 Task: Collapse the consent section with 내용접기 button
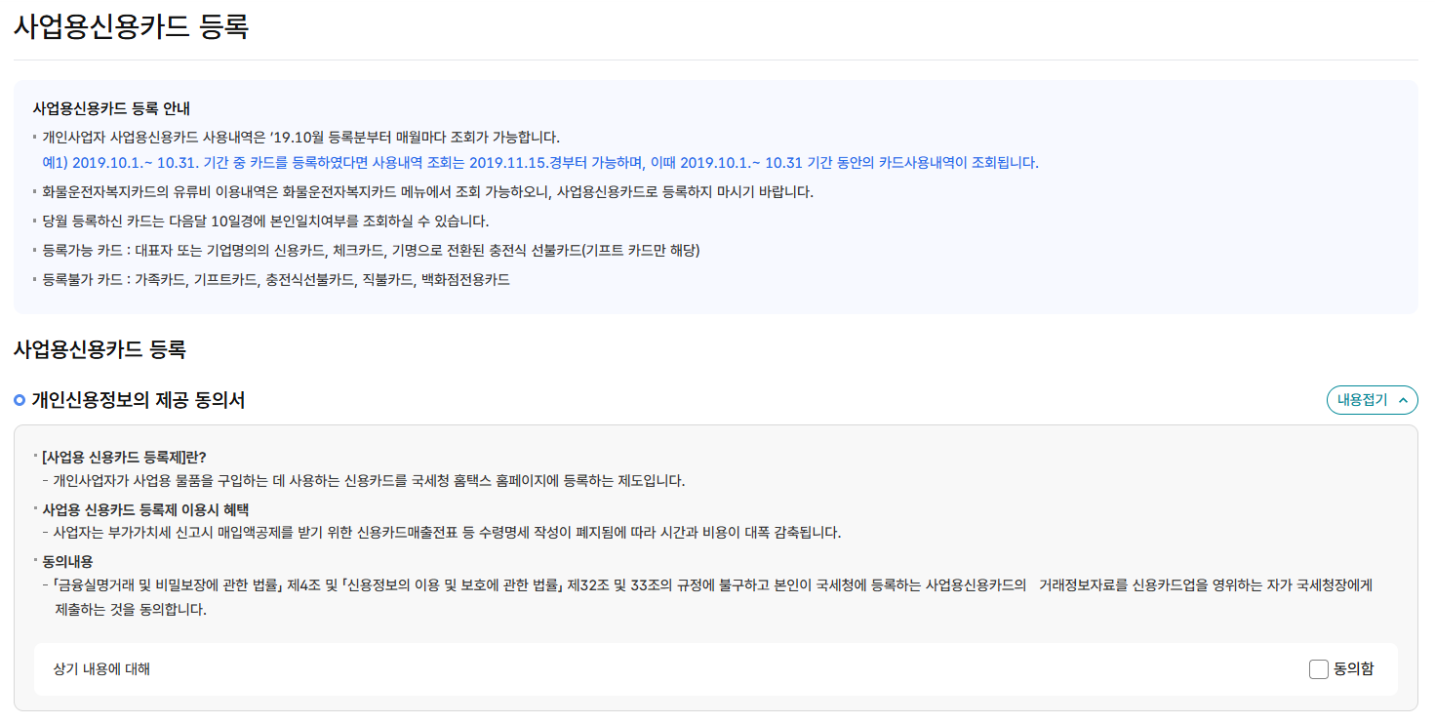click(1372, 400)
